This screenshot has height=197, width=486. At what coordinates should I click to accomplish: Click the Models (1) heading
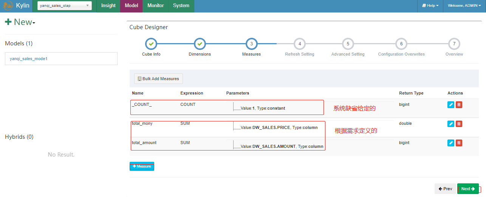point(19,43)
